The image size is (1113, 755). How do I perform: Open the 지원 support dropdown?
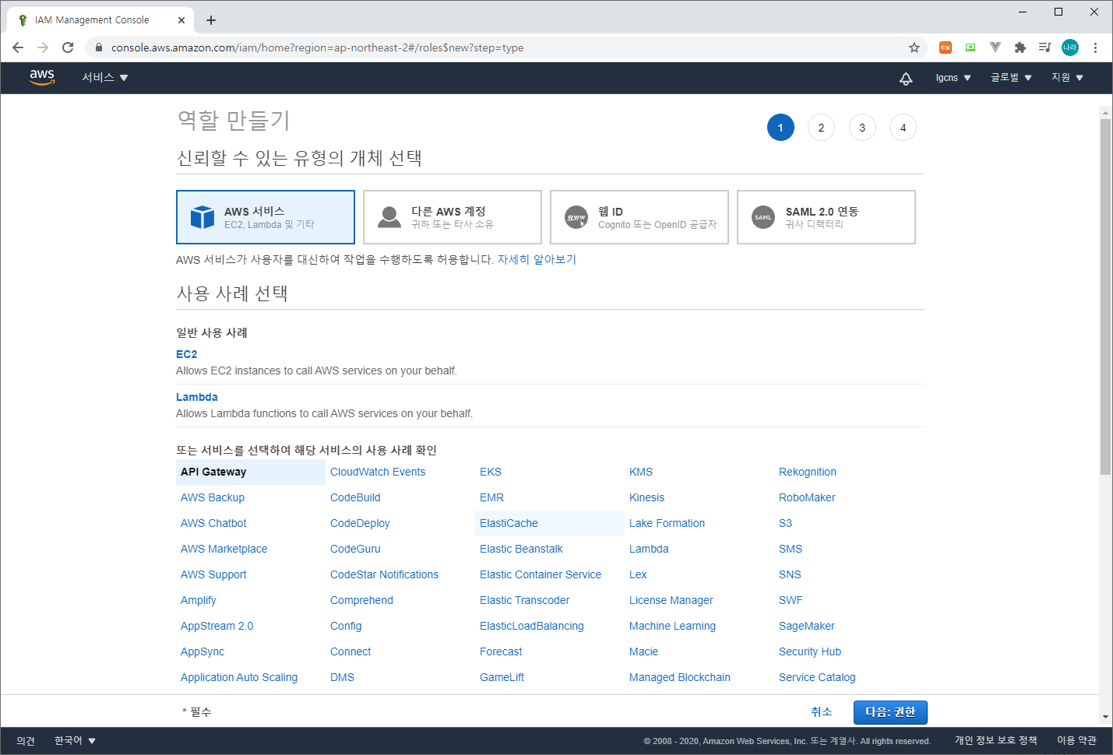pyautogui.click(x=1067, y=78)
